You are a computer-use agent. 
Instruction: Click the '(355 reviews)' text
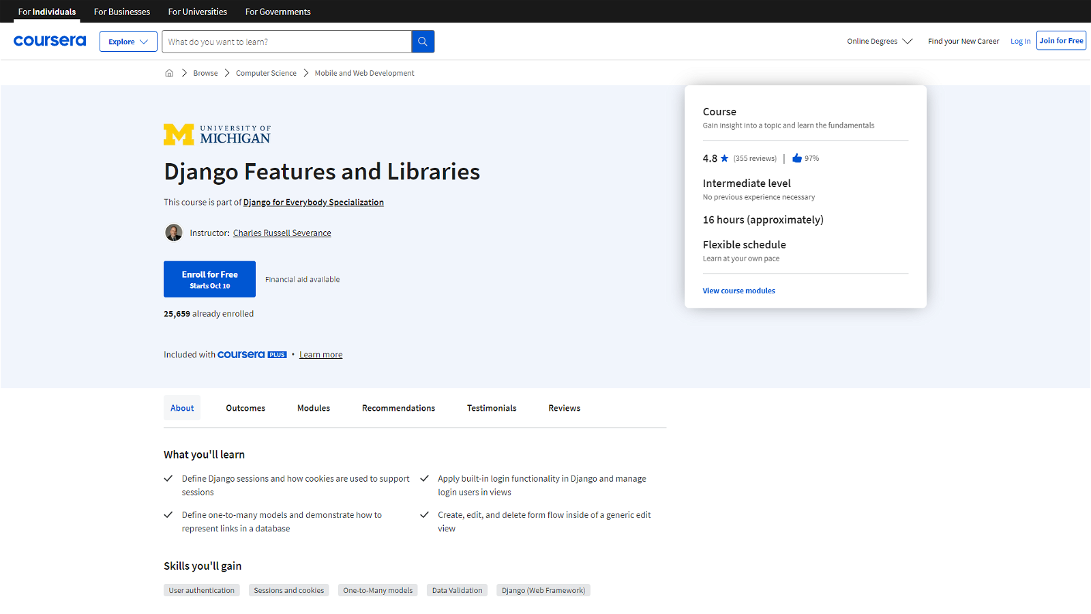(755, 158)
